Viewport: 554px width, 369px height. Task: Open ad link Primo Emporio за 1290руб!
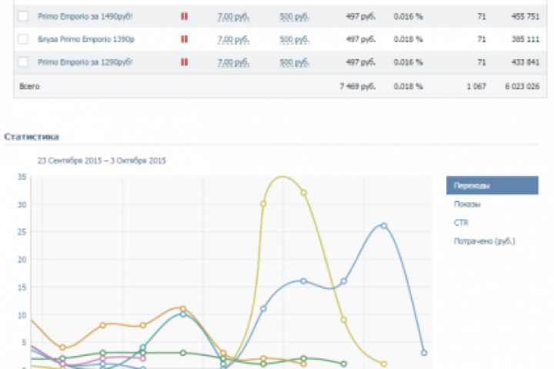85,62
